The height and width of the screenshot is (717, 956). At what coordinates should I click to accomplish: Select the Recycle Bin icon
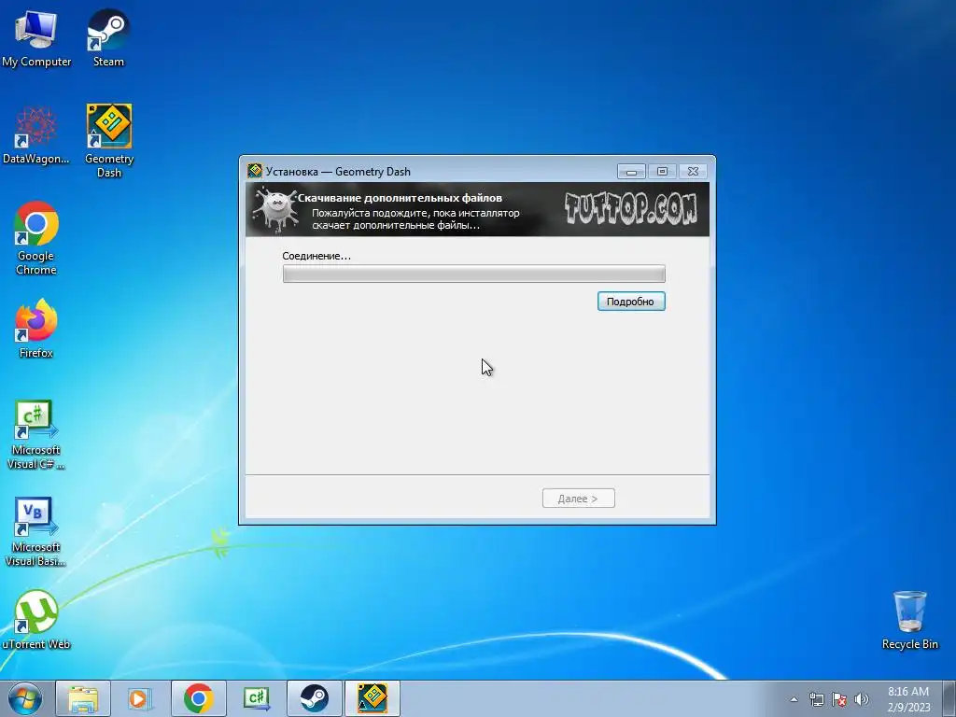(909, 620)
